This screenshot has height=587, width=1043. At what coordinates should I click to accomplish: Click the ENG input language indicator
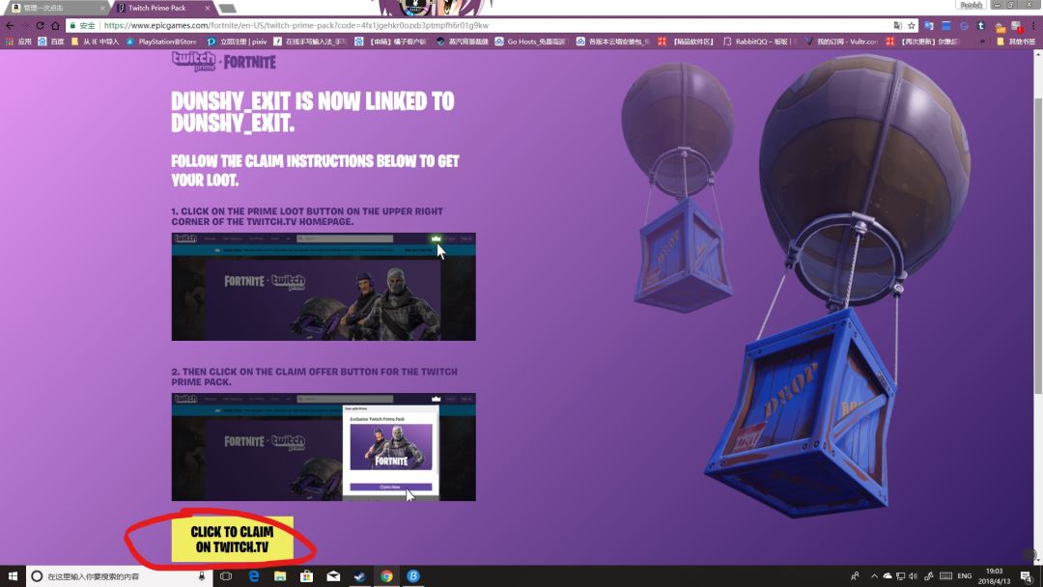[965, 576]
